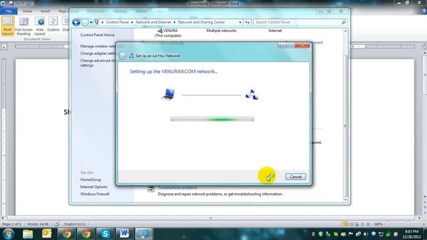Select Control Panel in the address breadcrumb
The width and height of the screenshot is (427, 240).
[x=117, y=22]
